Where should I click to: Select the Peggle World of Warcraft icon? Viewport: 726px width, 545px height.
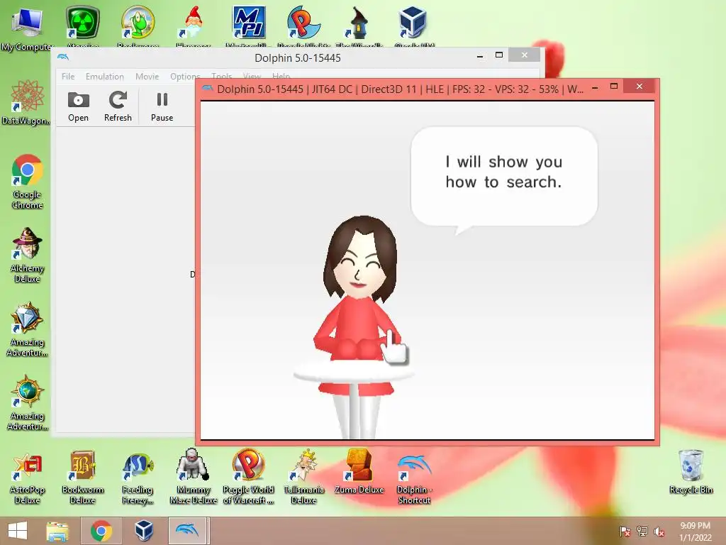coord(248,476)
